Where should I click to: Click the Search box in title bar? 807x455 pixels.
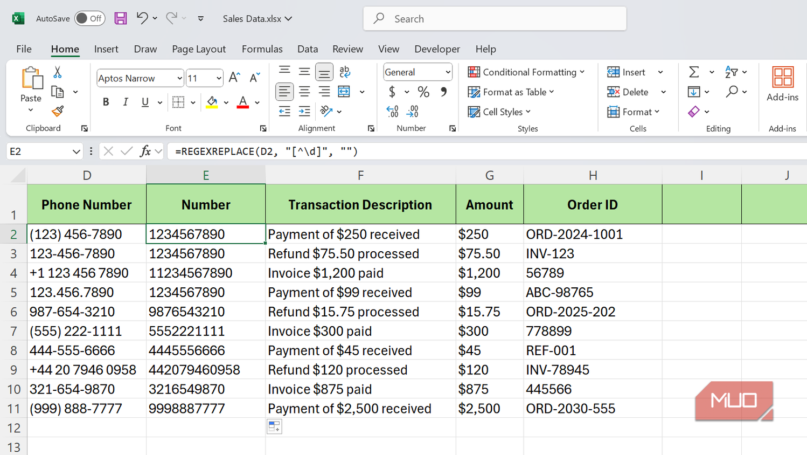(x=495, y=19)
